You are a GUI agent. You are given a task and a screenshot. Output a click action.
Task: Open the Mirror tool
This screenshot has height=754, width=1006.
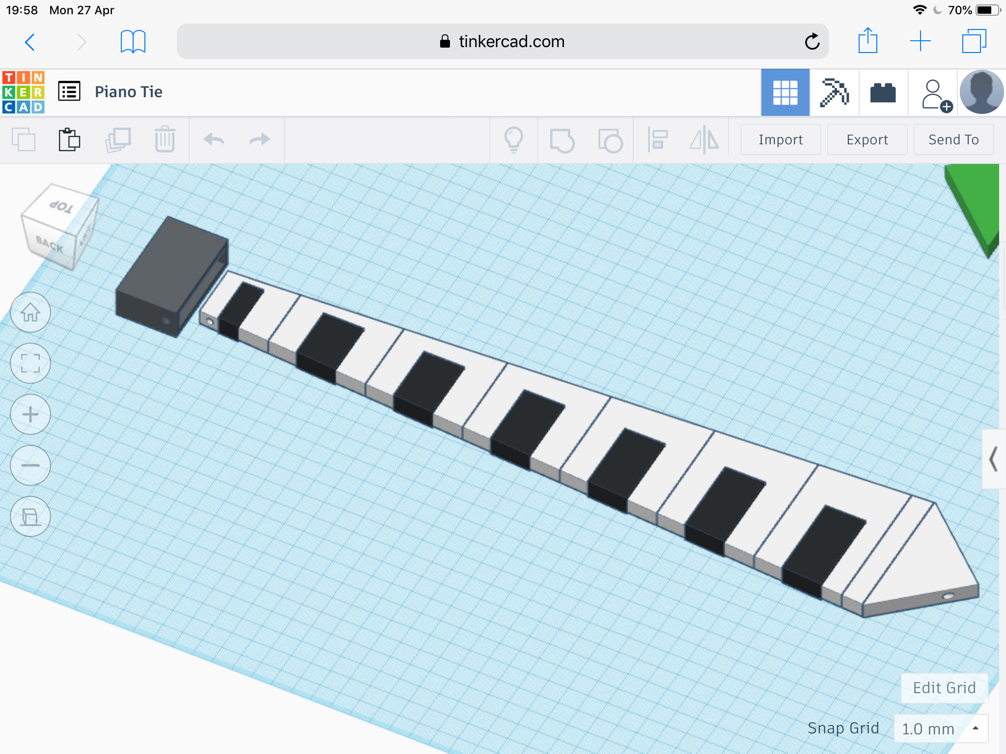point(704,139)
